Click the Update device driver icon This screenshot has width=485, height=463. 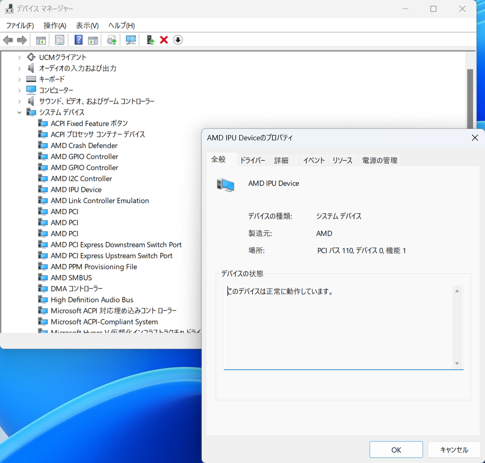(150, 40)
